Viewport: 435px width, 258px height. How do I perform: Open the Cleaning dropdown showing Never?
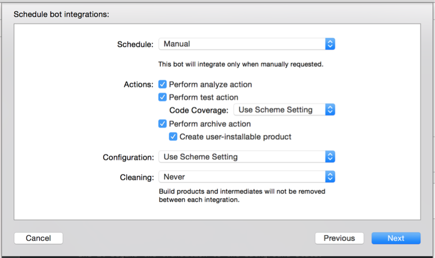coord(246,177)
